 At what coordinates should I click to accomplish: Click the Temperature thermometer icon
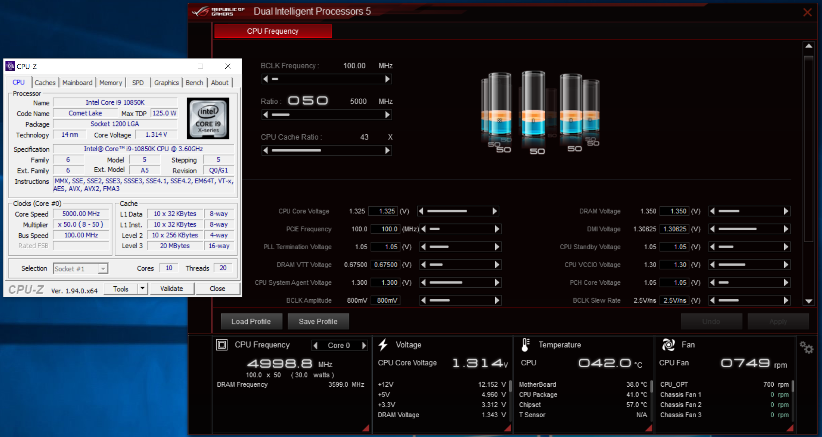[526, 345]
